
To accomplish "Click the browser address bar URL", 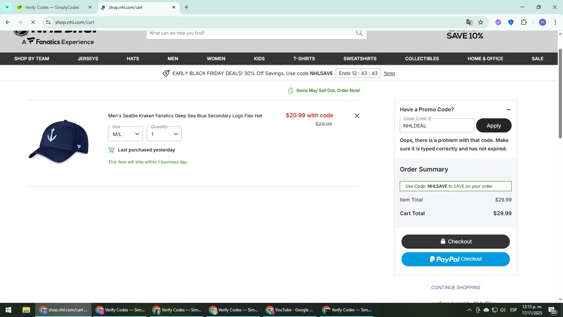I will [75, 22].
